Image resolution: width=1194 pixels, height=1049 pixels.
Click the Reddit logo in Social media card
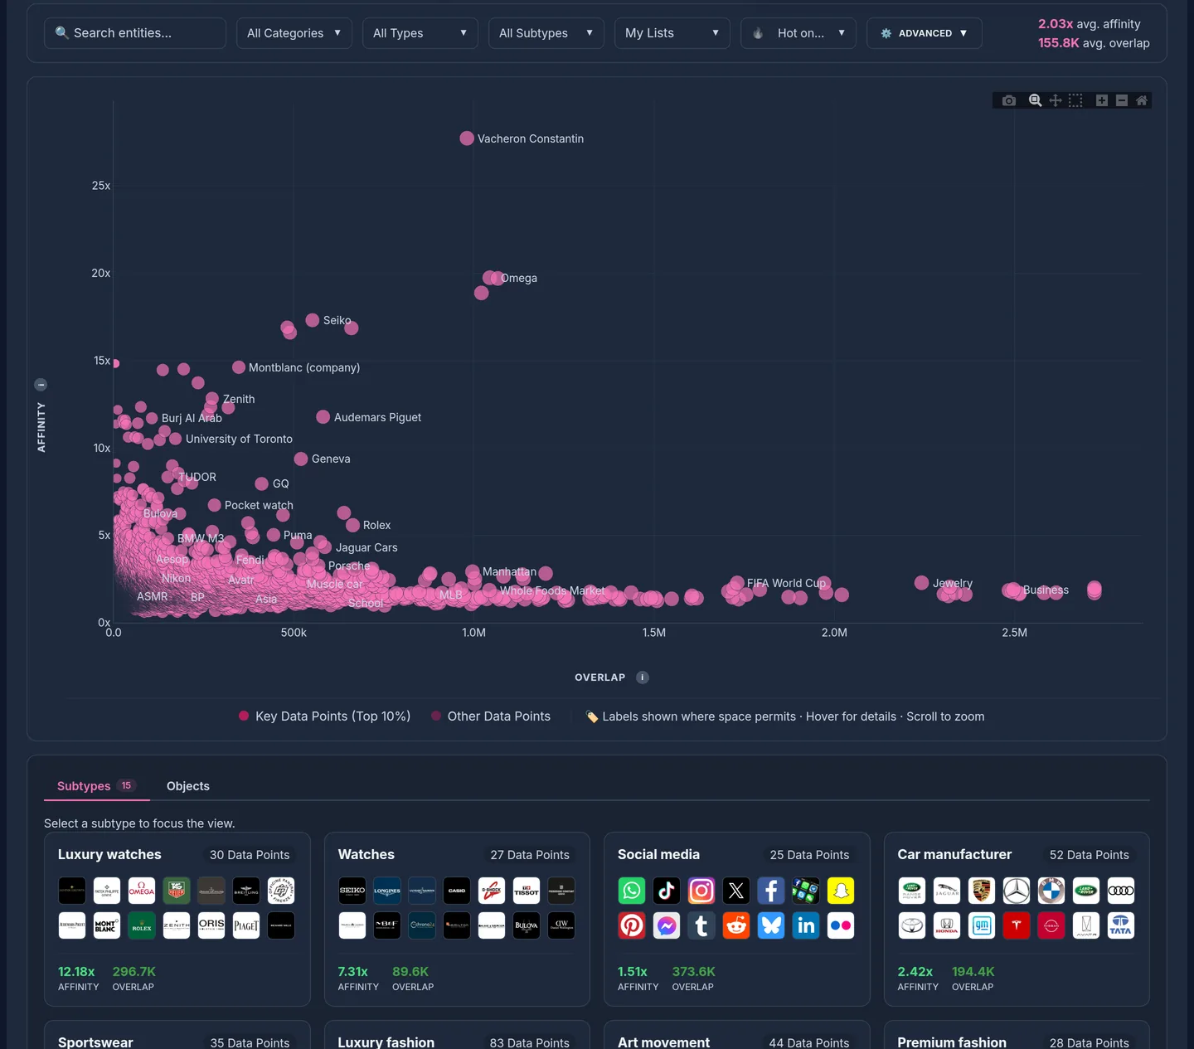pos(736,925)
